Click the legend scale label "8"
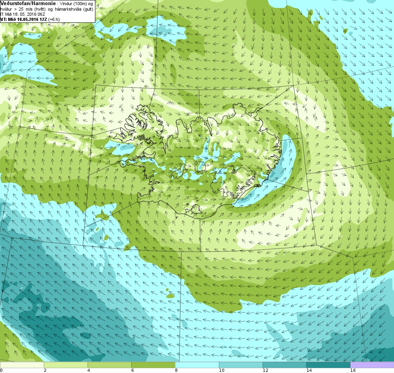 (x=176, y=370)
